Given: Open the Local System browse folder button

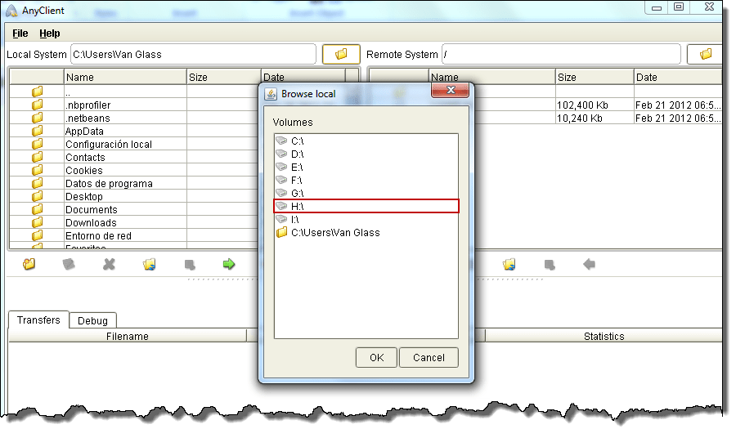Looking at the screenshot, I should [x=341, y=55].
